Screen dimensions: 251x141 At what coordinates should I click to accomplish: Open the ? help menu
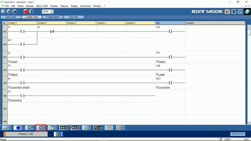104,6
